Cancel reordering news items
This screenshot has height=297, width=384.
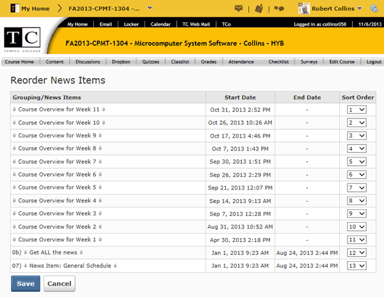click(x=60, y=284)
